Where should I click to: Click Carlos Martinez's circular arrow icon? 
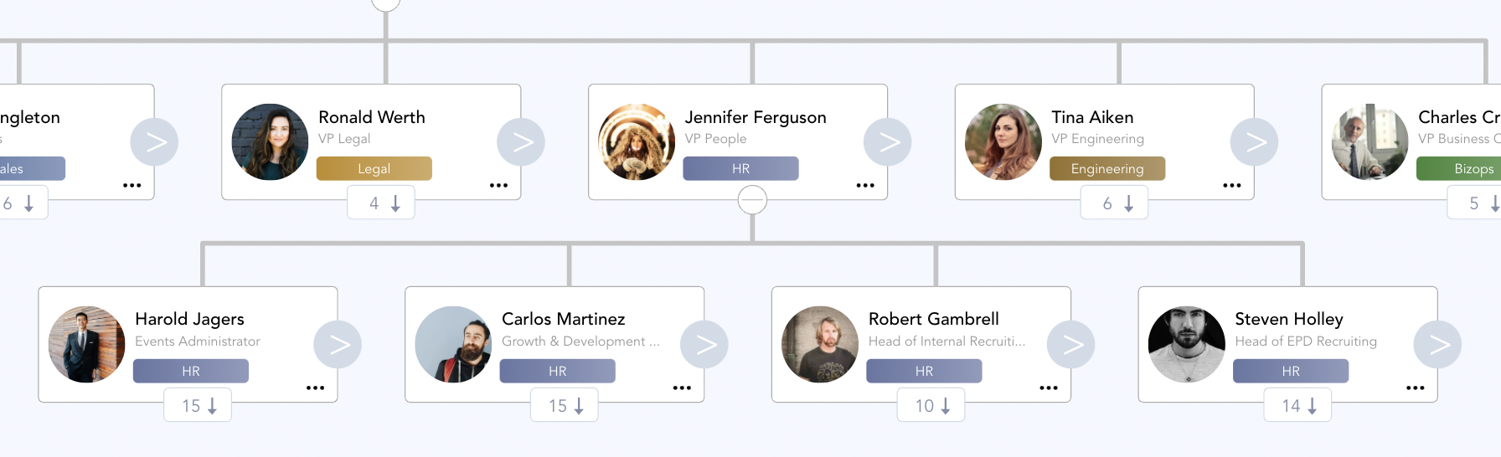point(704,345)
